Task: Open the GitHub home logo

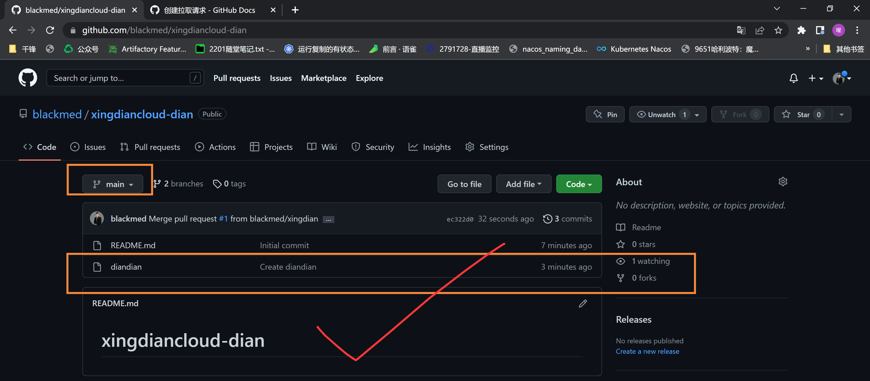Action: tap(28, 78)
